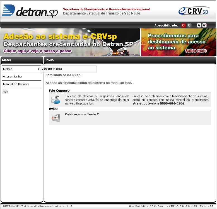The height and width of the screenshot is (209, 217).
Task: Open the Malote menu item
Action: (x=22, y=69)
